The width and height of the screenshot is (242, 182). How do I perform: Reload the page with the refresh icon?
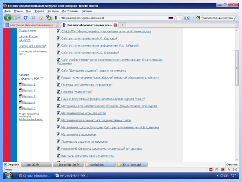(x=25, y=18)
